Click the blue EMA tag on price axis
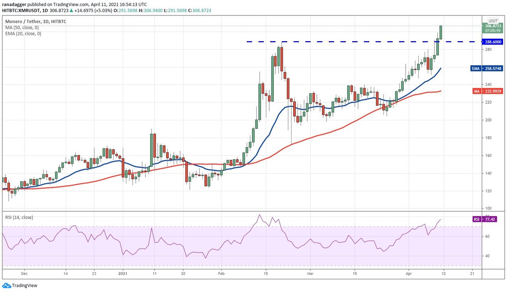 tap(475, 68)
